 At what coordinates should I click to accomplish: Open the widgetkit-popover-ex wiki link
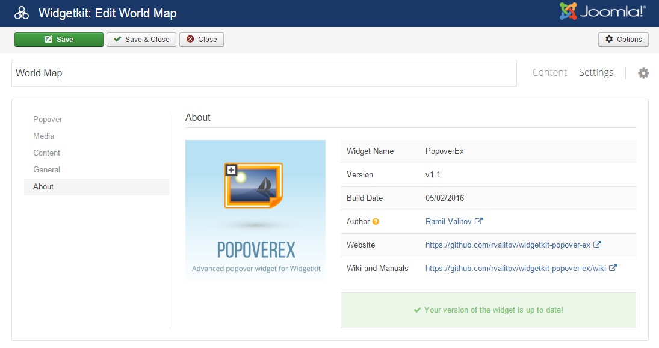(x=516, y=268)
